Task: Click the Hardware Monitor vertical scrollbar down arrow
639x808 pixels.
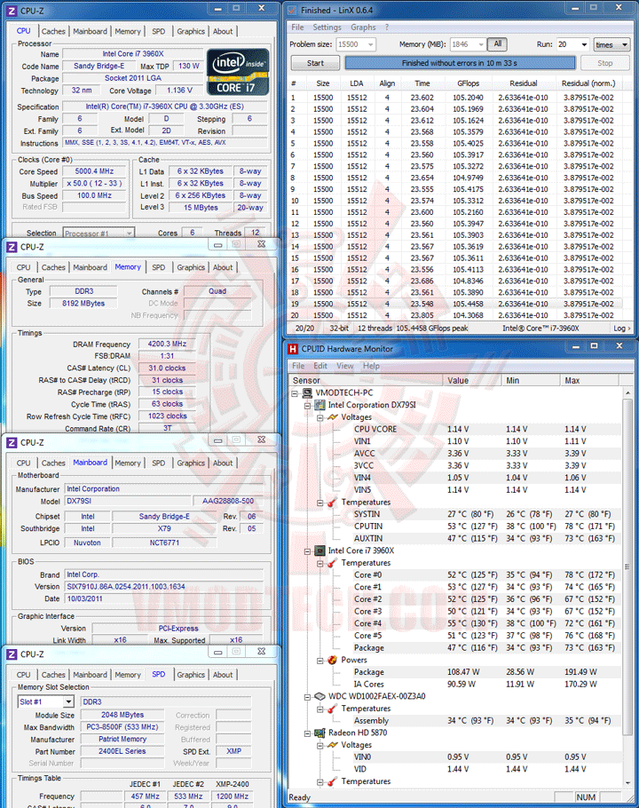Action: [627, 783]
